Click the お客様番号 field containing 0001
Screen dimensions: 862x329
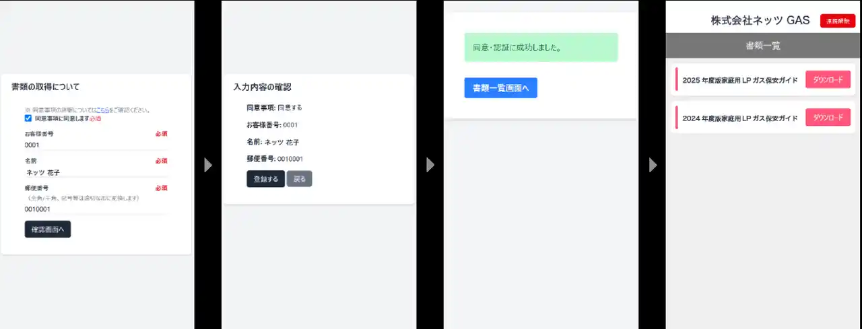(94, 145)
